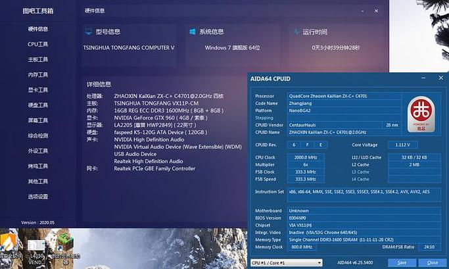Go to 内存工具 in the sidebar

(37, 75)
